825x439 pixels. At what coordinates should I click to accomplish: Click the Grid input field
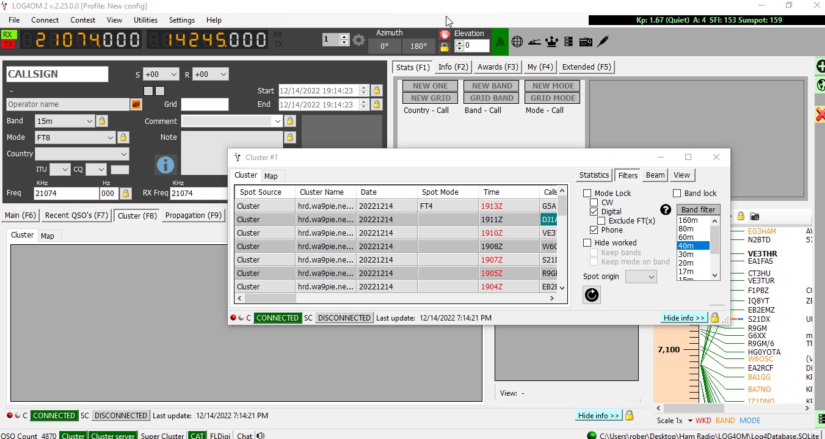point(205,104)
